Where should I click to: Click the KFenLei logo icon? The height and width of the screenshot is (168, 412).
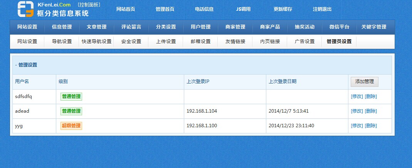point(25,9)
